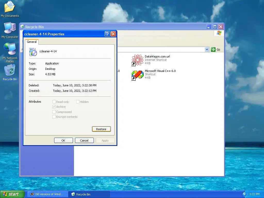
Task: Click the tray notification expand arrow
Action: click(245, 194)
